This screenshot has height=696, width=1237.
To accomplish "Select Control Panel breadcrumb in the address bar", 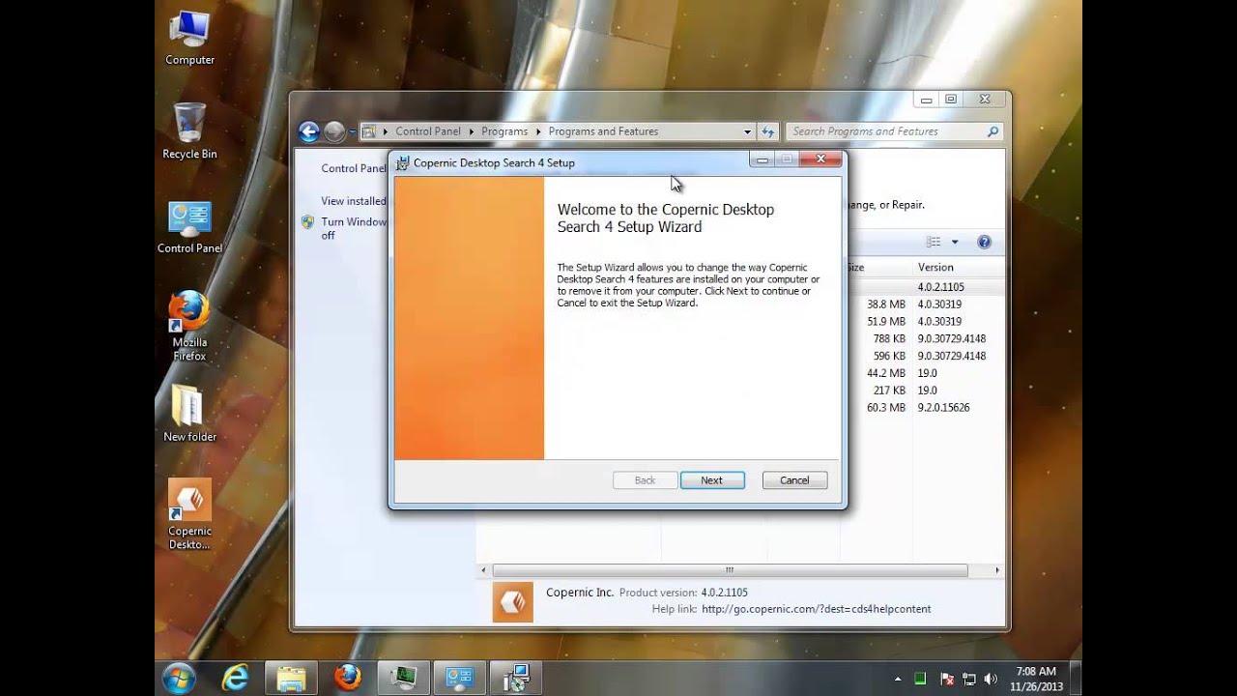I will pos(427,131).
